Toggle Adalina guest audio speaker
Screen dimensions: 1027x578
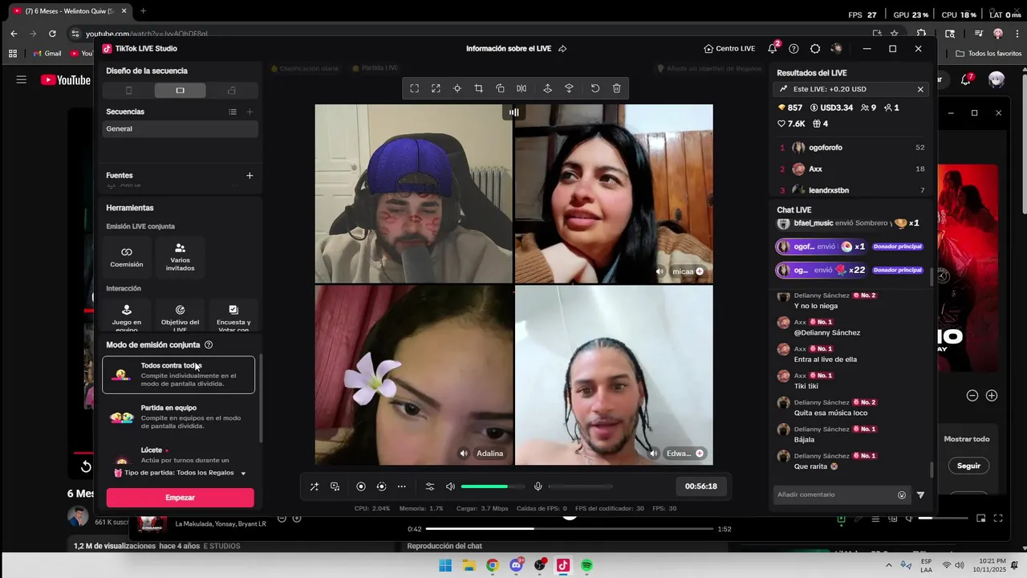point(464,453)
